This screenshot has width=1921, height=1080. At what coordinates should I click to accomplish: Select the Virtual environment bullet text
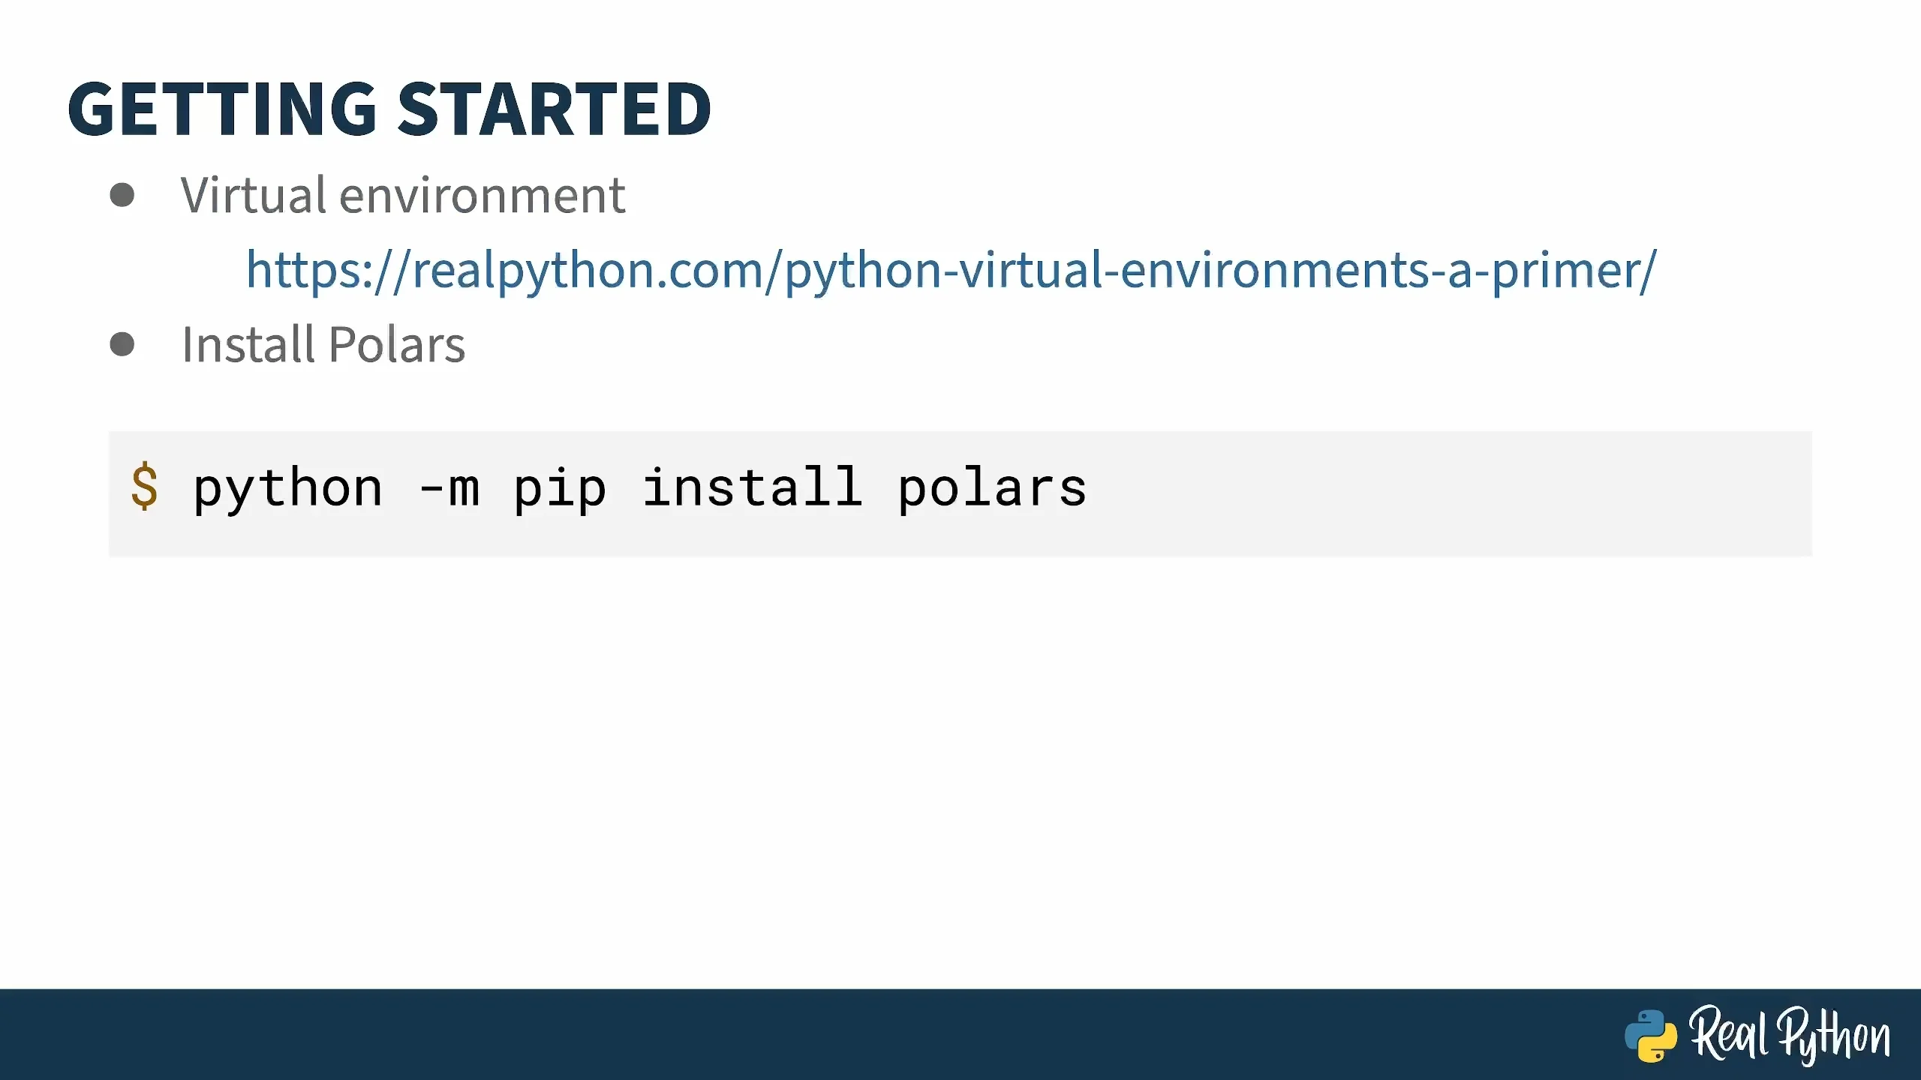[403, 196]
